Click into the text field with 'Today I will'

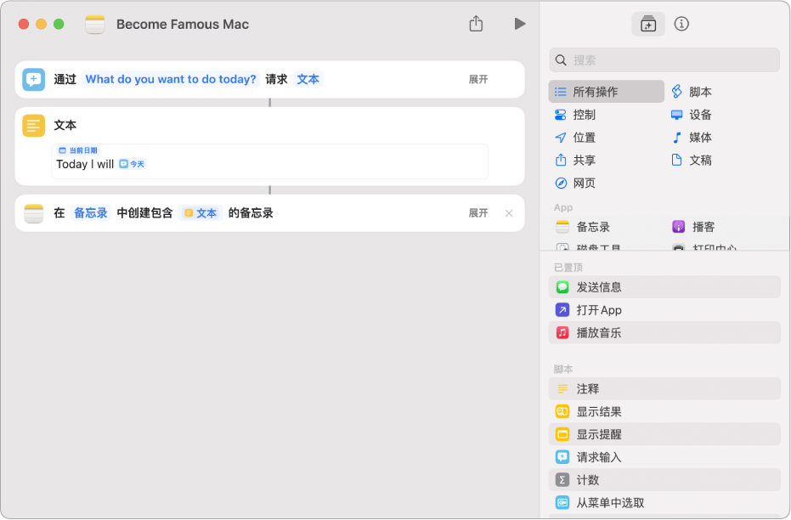tap(269, 161)
